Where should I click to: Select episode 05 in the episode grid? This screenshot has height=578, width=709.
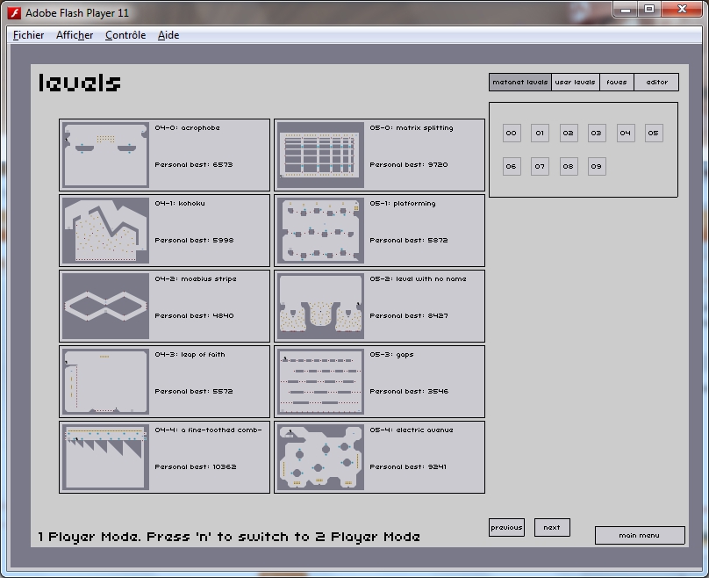tap(654, 134)
